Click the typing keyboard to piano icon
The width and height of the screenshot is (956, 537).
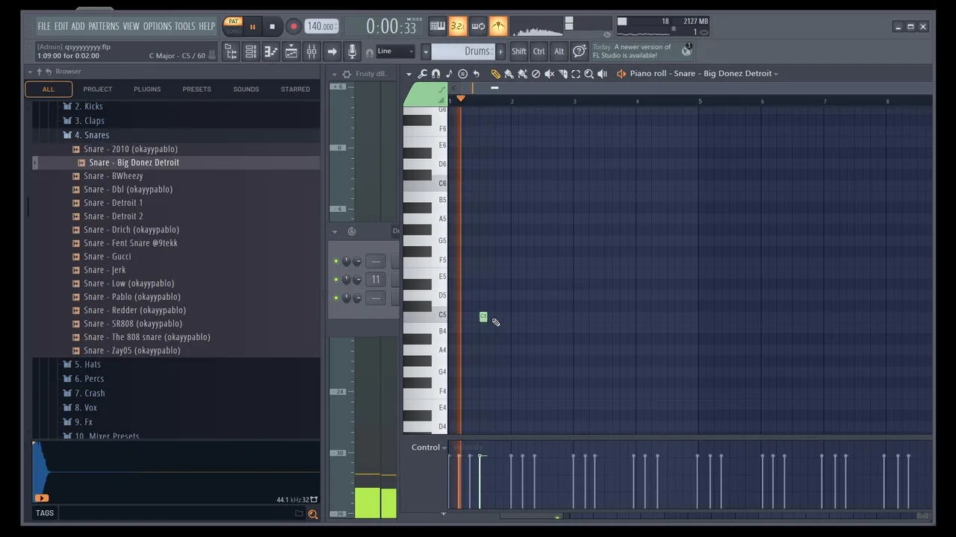pyautogui.click(x=438, y=26)
